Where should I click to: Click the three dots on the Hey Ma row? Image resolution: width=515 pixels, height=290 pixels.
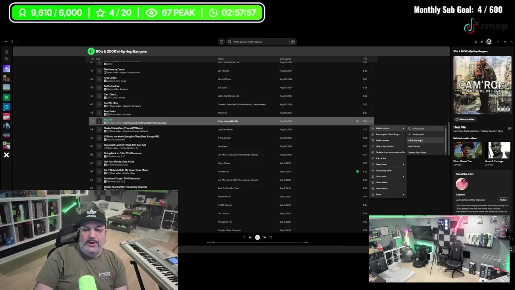(371, 121)
